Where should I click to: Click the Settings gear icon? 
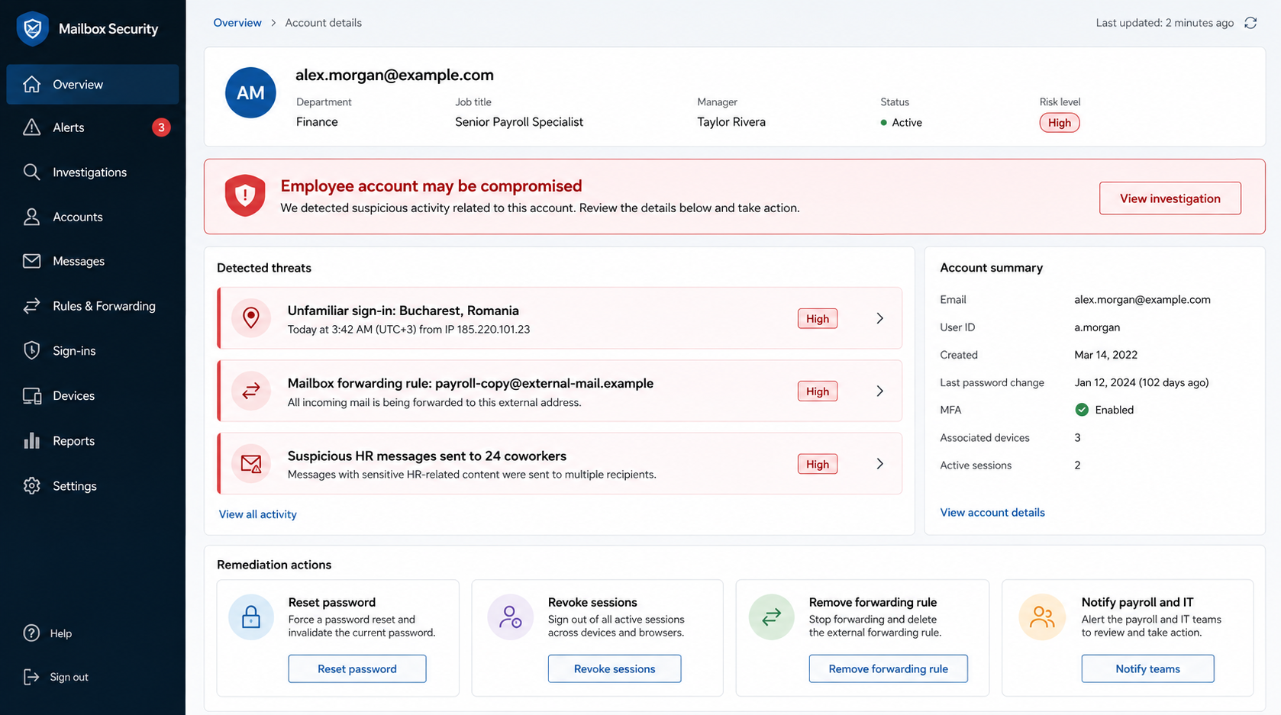(31, 485)
